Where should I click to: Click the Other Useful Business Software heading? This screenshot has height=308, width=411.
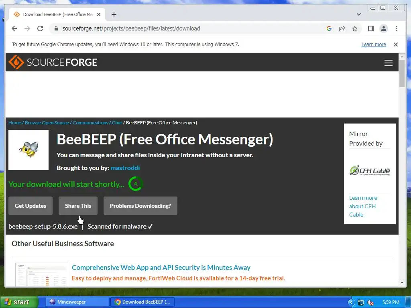(63, 243)
